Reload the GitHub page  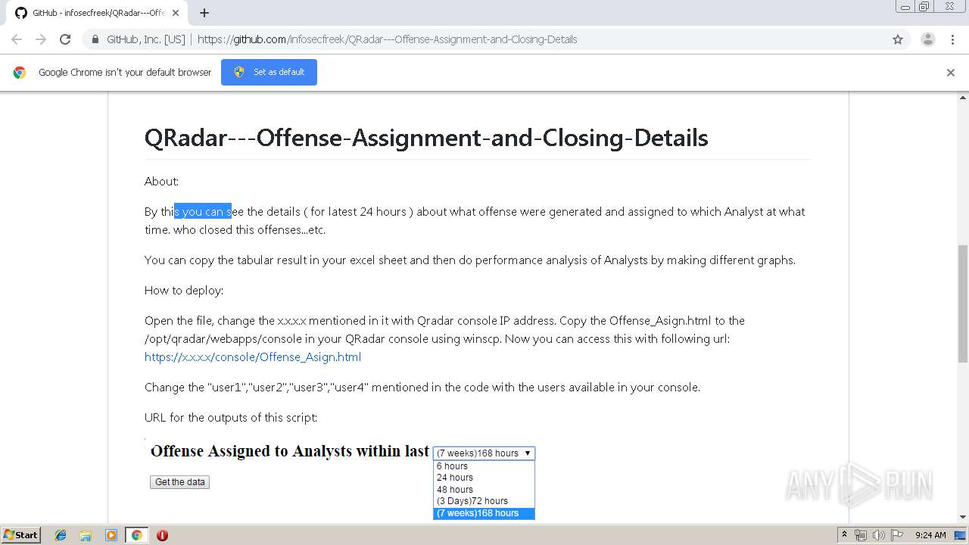click(65, 39)
